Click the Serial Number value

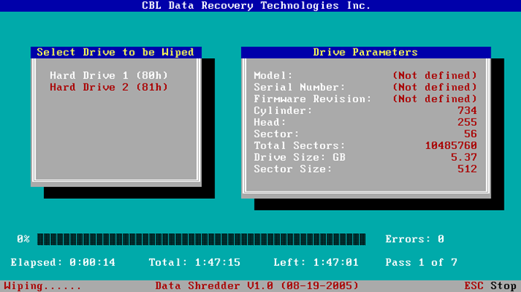tap(435, 87)
